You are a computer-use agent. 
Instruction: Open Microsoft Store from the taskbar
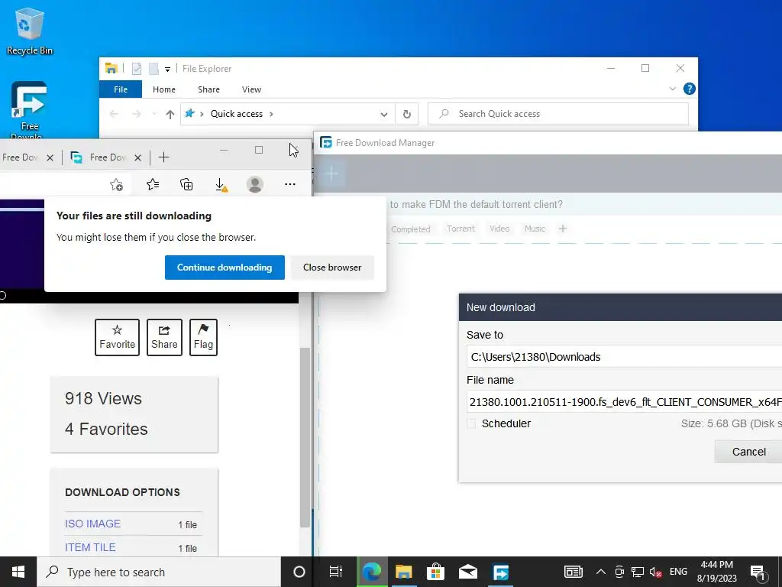[435, 572]
